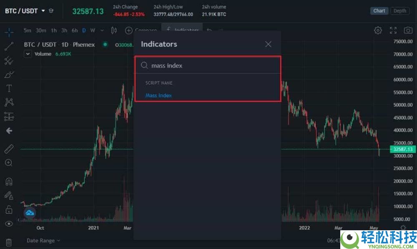Open the zoom in tool
The image size is (417, 249).
[x=8, y=163]
